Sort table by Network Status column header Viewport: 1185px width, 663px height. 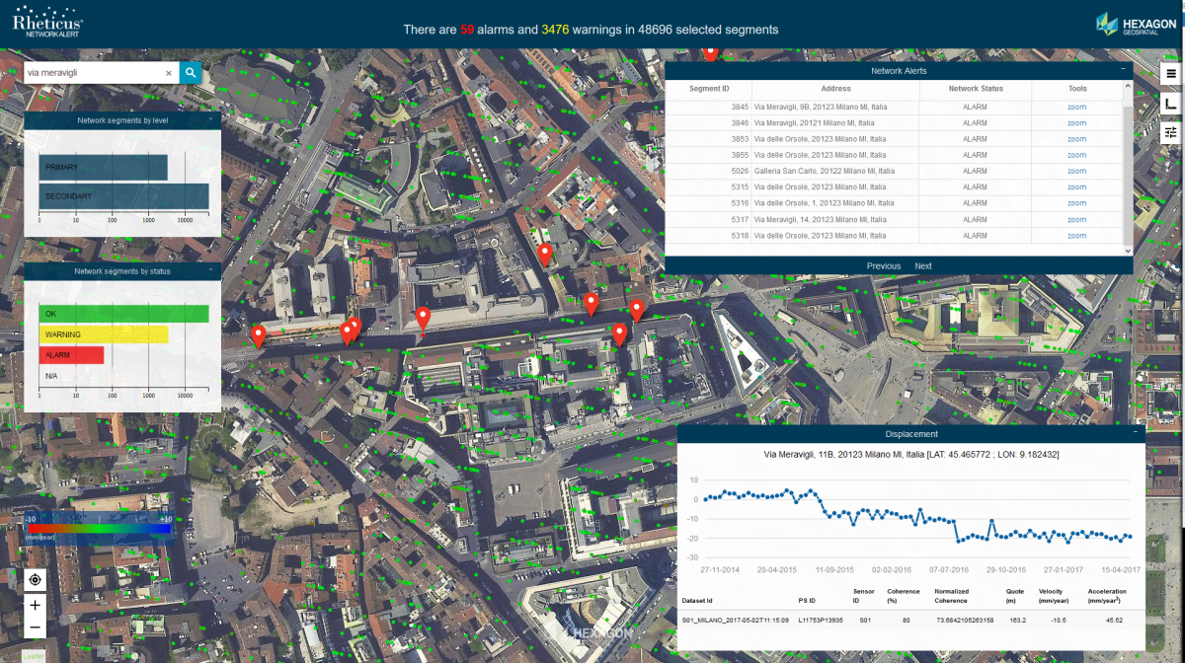coord(975,89)
